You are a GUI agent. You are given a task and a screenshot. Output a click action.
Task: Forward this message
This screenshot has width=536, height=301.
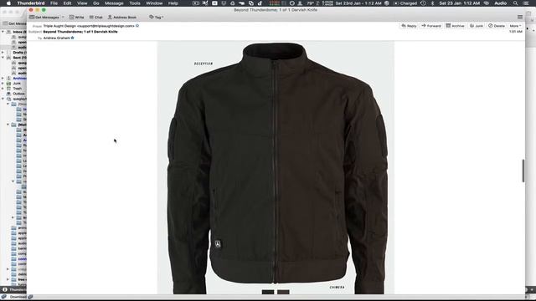point(431,26)
